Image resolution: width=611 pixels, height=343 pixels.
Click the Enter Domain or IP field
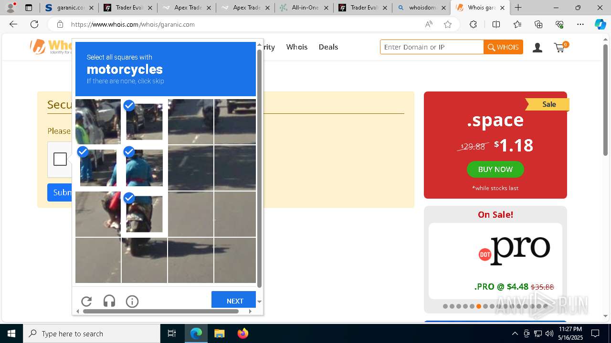click(x=432, y=47)
